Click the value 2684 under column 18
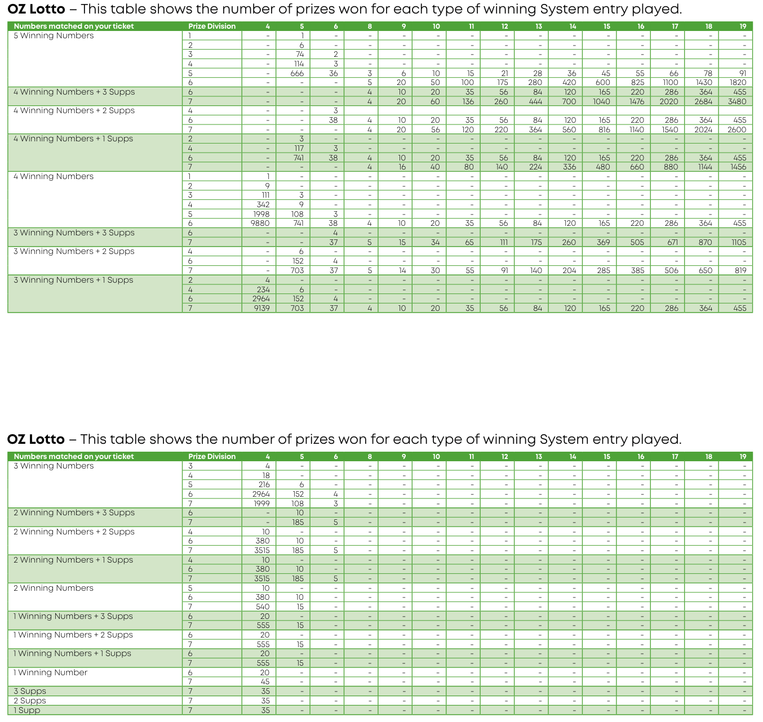 703,101
